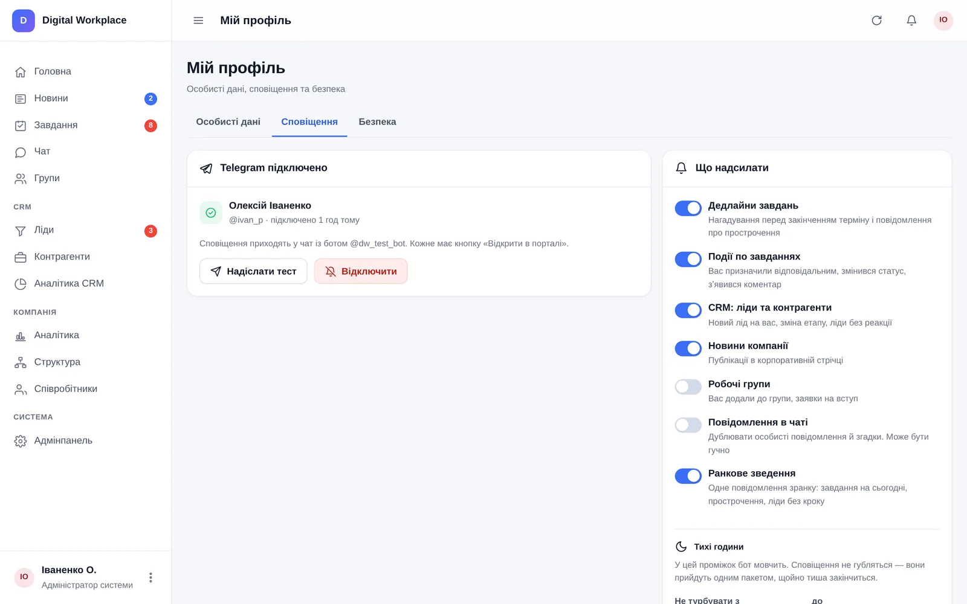The height and width of the screenshot is (604, 967).
Task: Click the badge 2 next to Новини
Action: (150, 98)
